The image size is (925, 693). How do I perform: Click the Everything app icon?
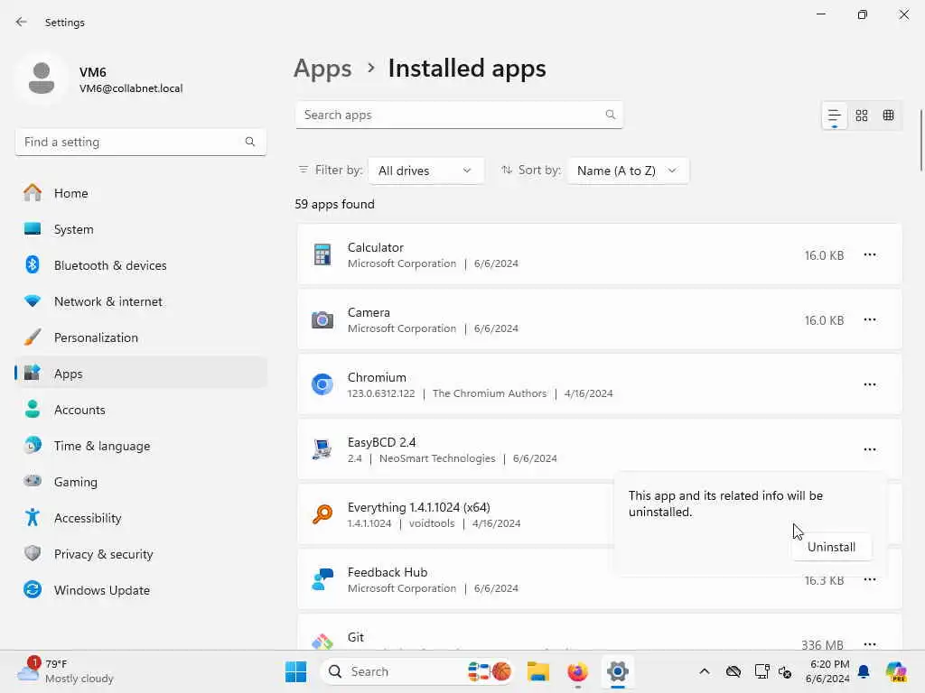(322, 513)
